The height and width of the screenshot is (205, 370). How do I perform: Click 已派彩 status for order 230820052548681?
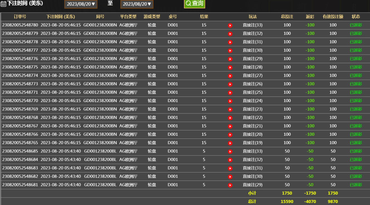[x=356, y=185]
